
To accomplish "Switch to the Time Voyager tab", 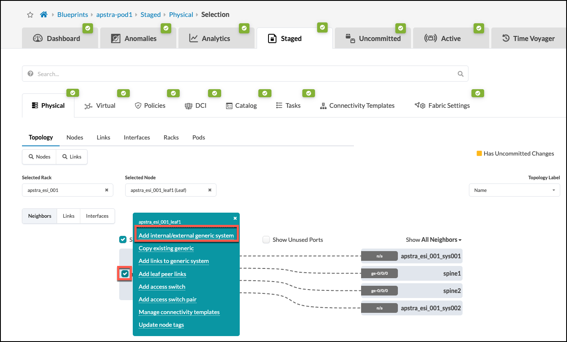I will [529, 38].
